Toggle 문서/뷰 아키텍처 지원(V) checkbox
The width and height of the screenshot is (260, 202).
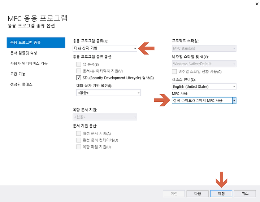[x=79, y=71]
